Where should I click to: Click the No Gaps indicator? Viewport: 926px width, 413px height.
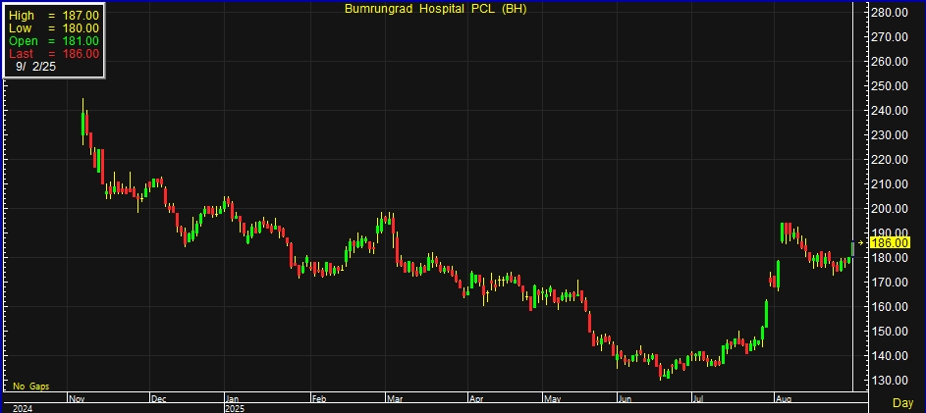click(x=30, y=387)
